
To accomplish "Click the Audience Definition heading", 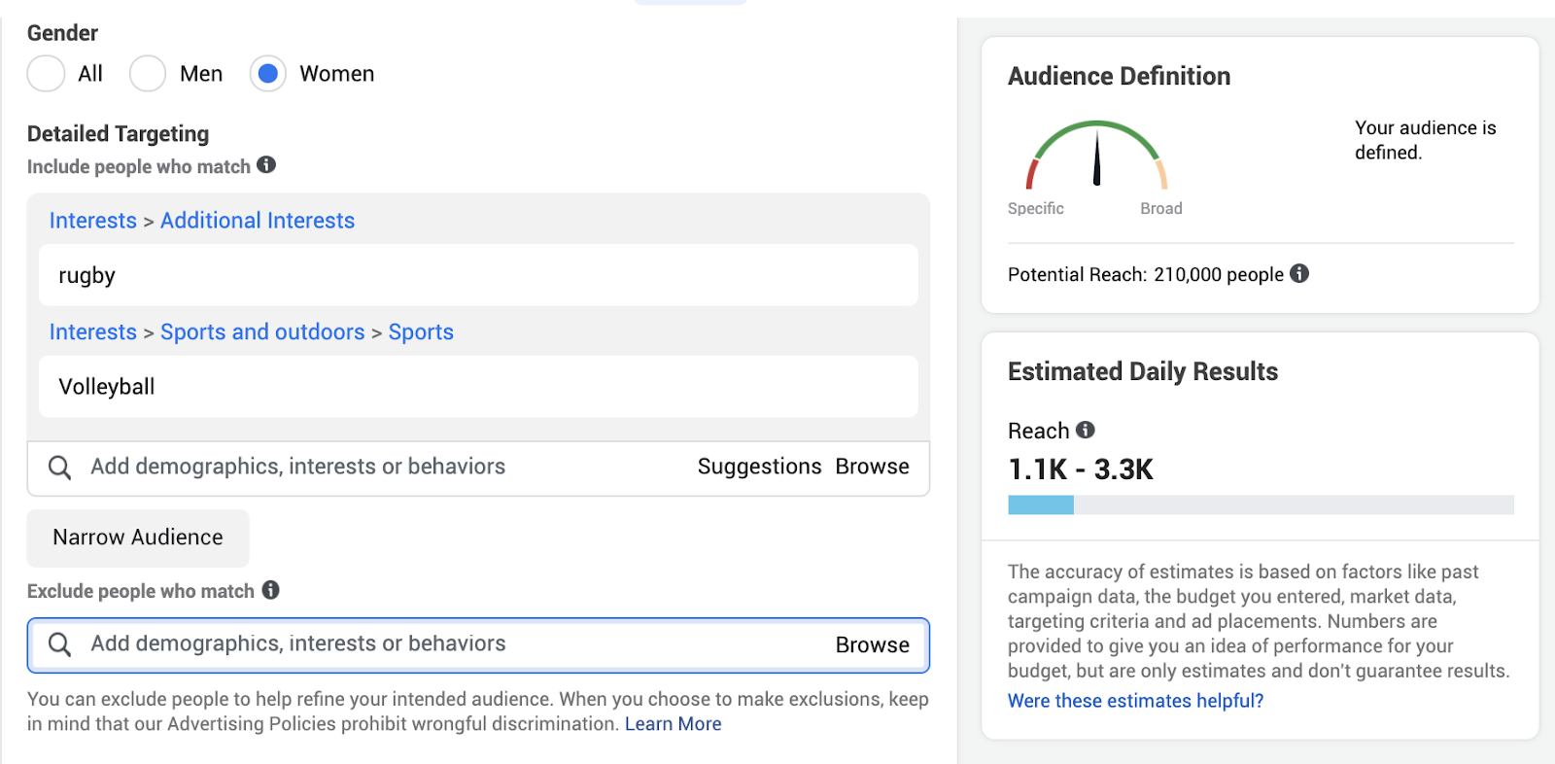I will coord(1119,76).
